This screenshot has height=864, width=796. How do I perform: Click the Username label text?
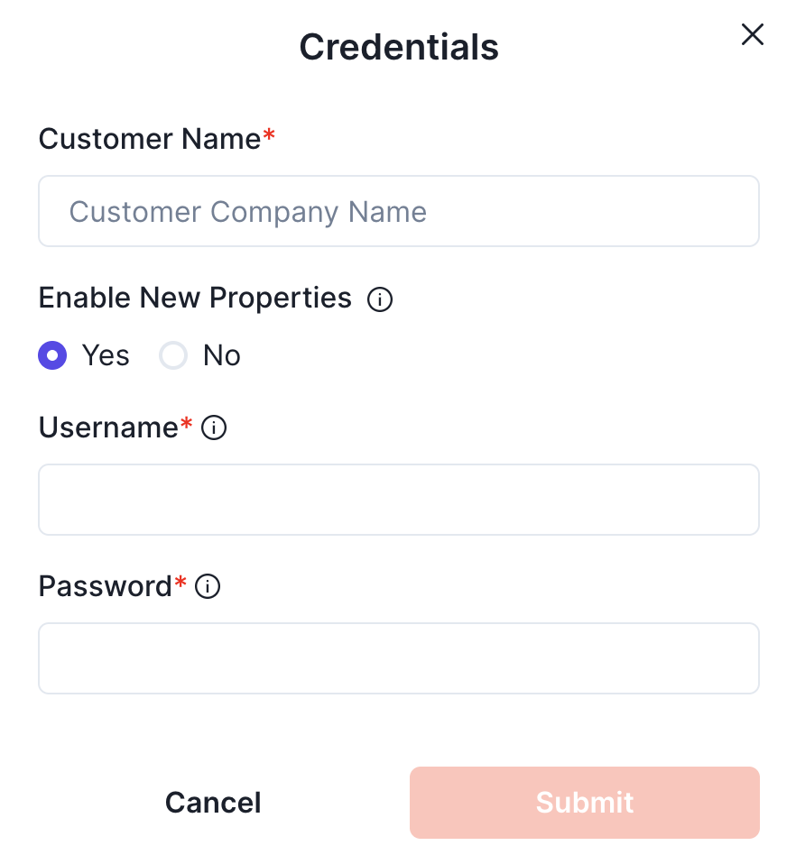pos(108,427)
